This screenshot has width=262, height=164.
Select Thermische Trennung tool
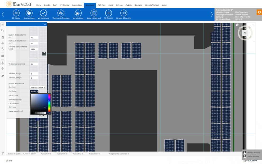pyautogui.click(x=61, y=13)
